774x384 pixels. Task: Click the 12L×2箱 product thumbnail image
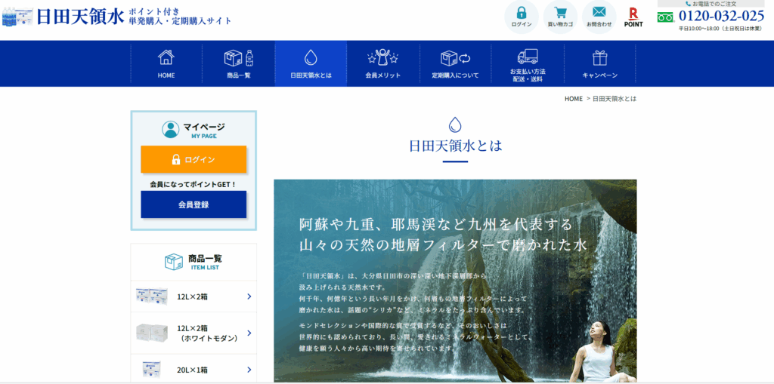coord(151,296)
